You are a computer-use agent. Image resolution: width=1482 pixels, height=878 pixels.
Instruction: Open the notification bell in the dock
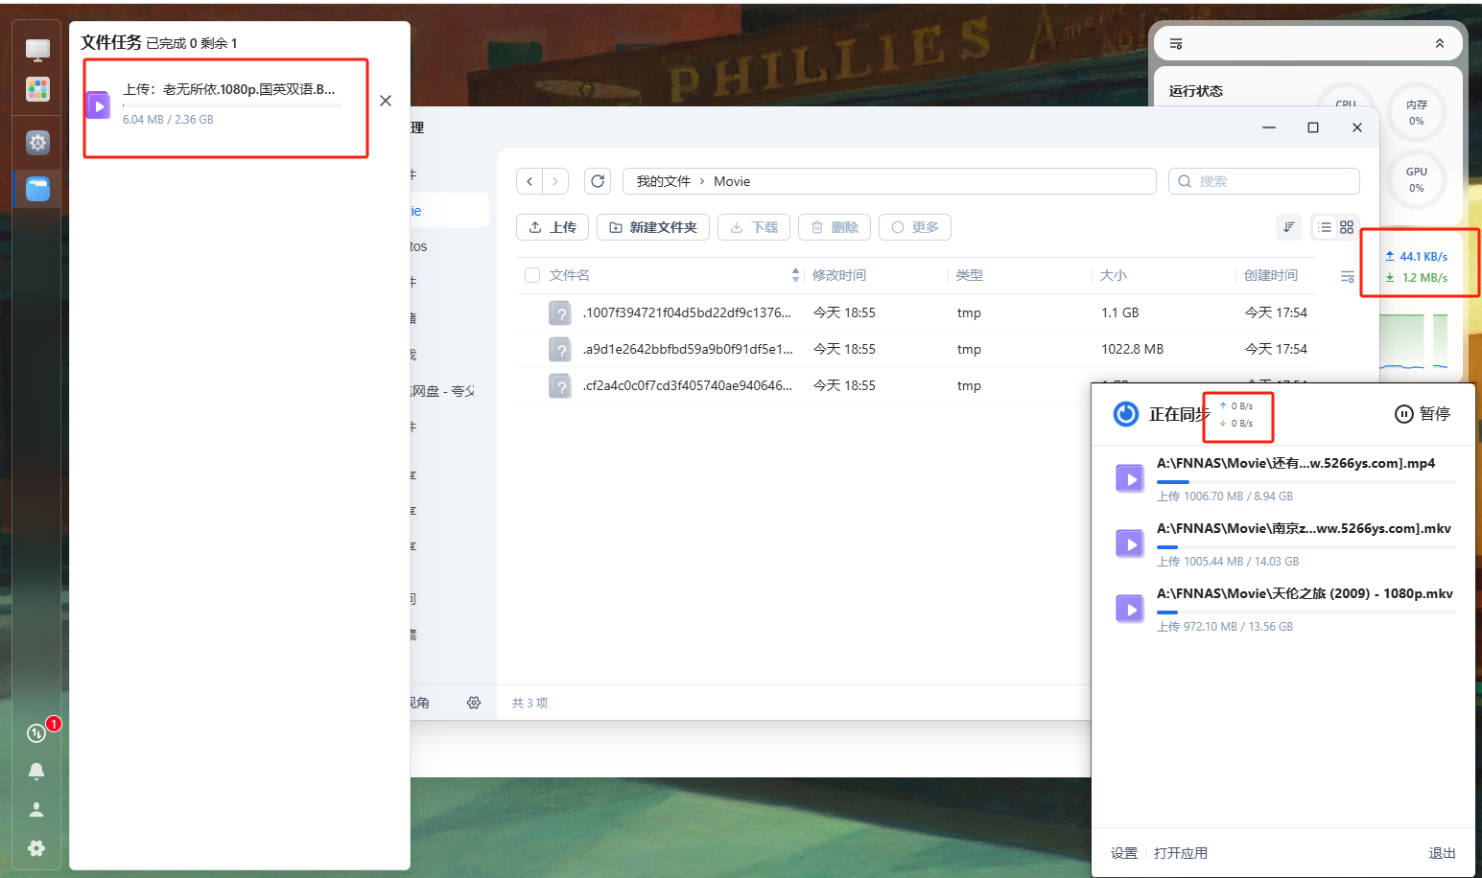point(36,772)
